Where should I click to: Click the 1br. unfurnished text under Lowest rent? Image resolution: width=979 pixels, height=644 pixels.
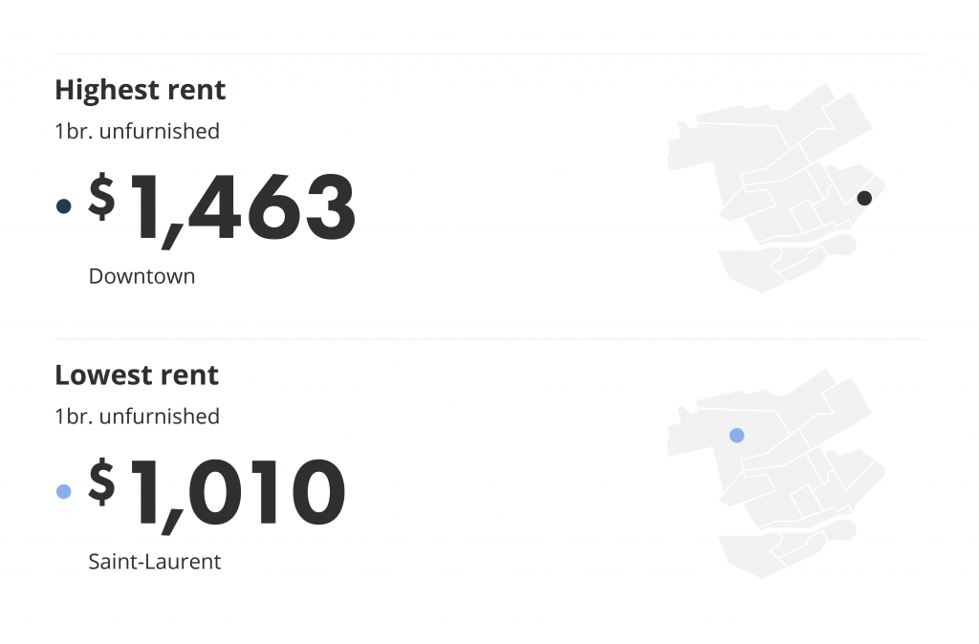(137, 417)
